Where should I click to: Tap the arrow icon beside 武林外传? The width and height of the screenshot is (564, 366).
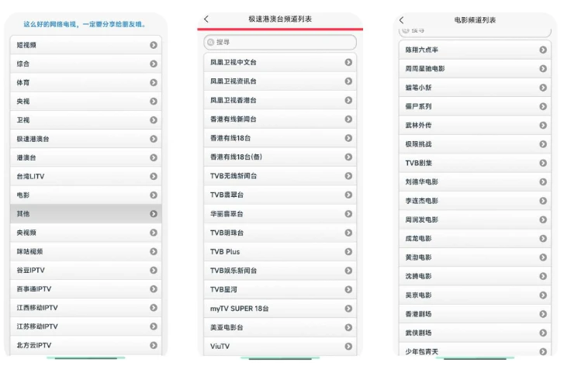544,125
